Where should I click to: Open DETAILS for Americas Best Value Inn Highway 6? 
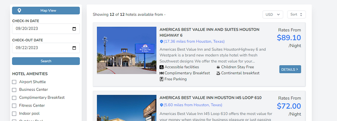(290, 69)
